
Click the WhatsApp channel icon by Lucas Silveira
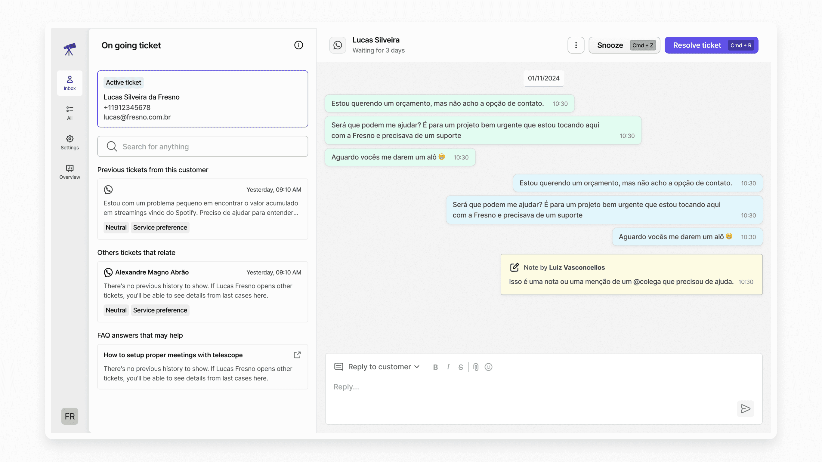pos(337,45)
